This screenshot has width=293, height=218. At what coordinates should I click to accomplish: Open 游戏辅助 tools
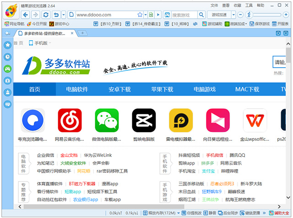(x=212, y=24)
